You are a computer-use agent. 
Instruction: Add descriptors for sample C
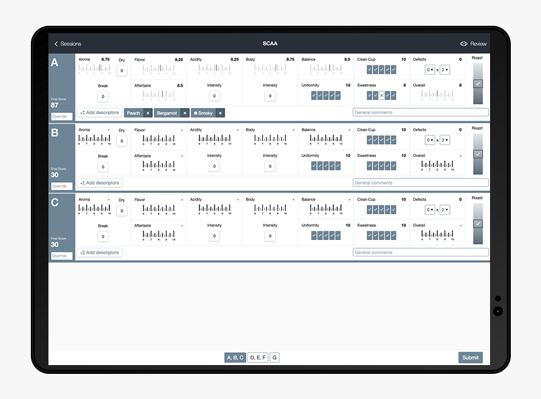pyautogui.click(x=100, y=253)
